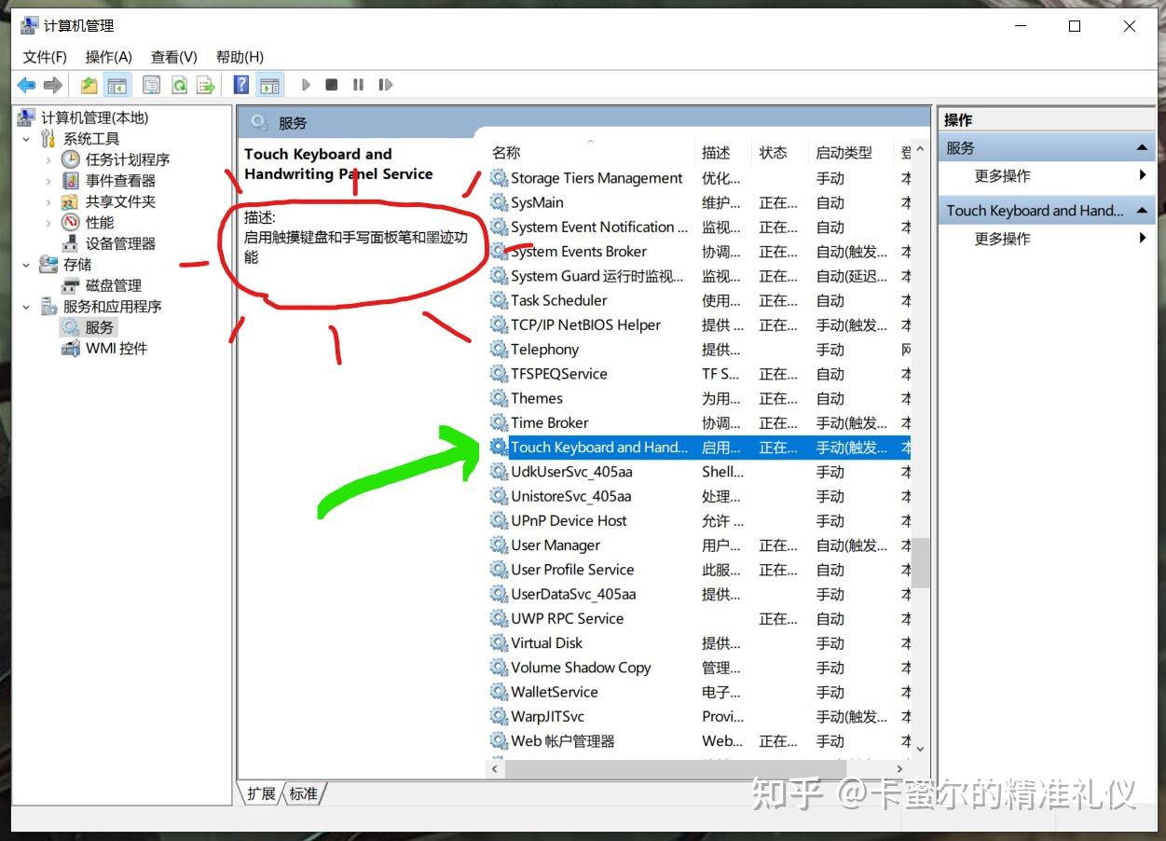Pause the selected service with the pause icon
The height and width of the screenshot is (841, 1166).
[x=358, y=84]
